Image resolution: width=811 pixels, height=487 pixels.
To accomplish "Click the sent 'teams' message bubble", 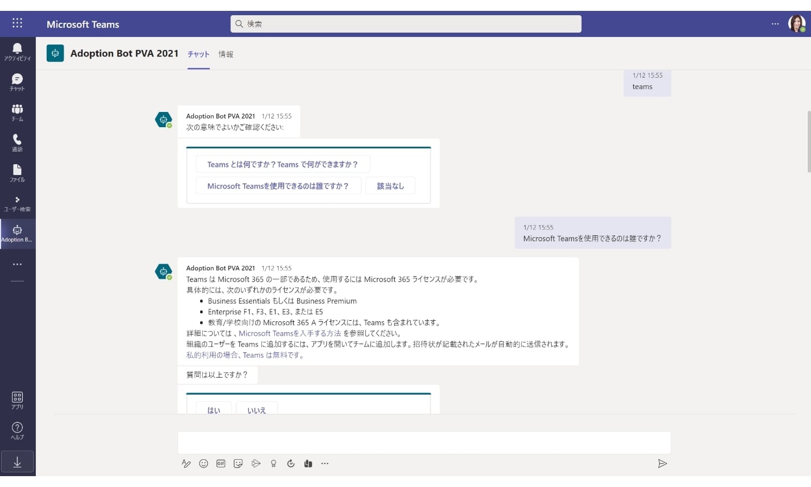I will 647,83.
